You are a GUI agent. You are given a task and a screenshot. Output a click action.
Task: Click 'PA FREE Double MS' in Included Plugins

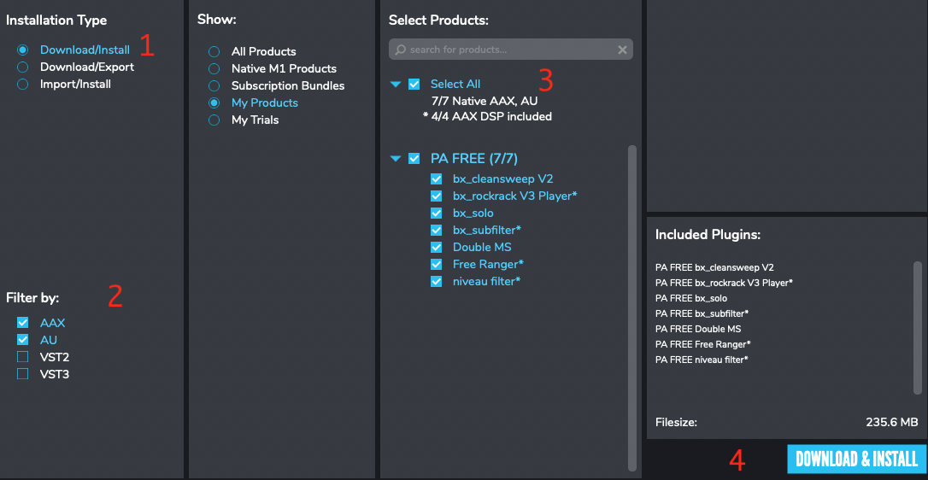click(698, 329)
